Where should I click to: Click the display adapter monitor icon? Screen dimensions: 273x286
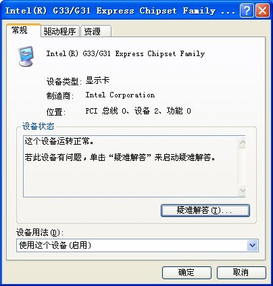click(26, 56)
